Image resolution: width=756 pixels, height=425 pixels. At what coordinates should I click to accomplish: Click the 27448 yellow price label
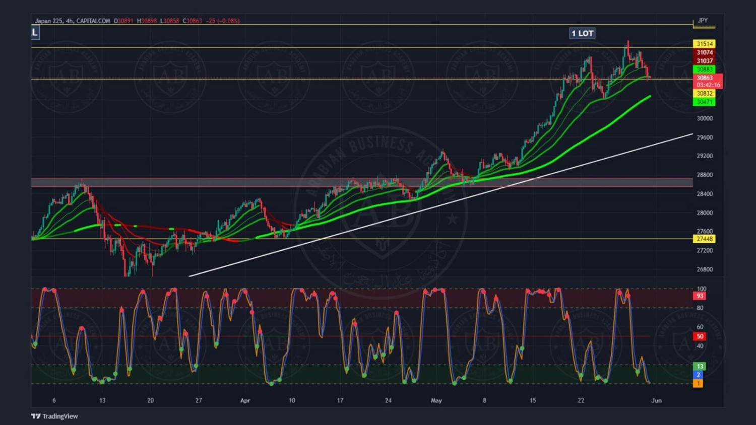click(704, 239)
